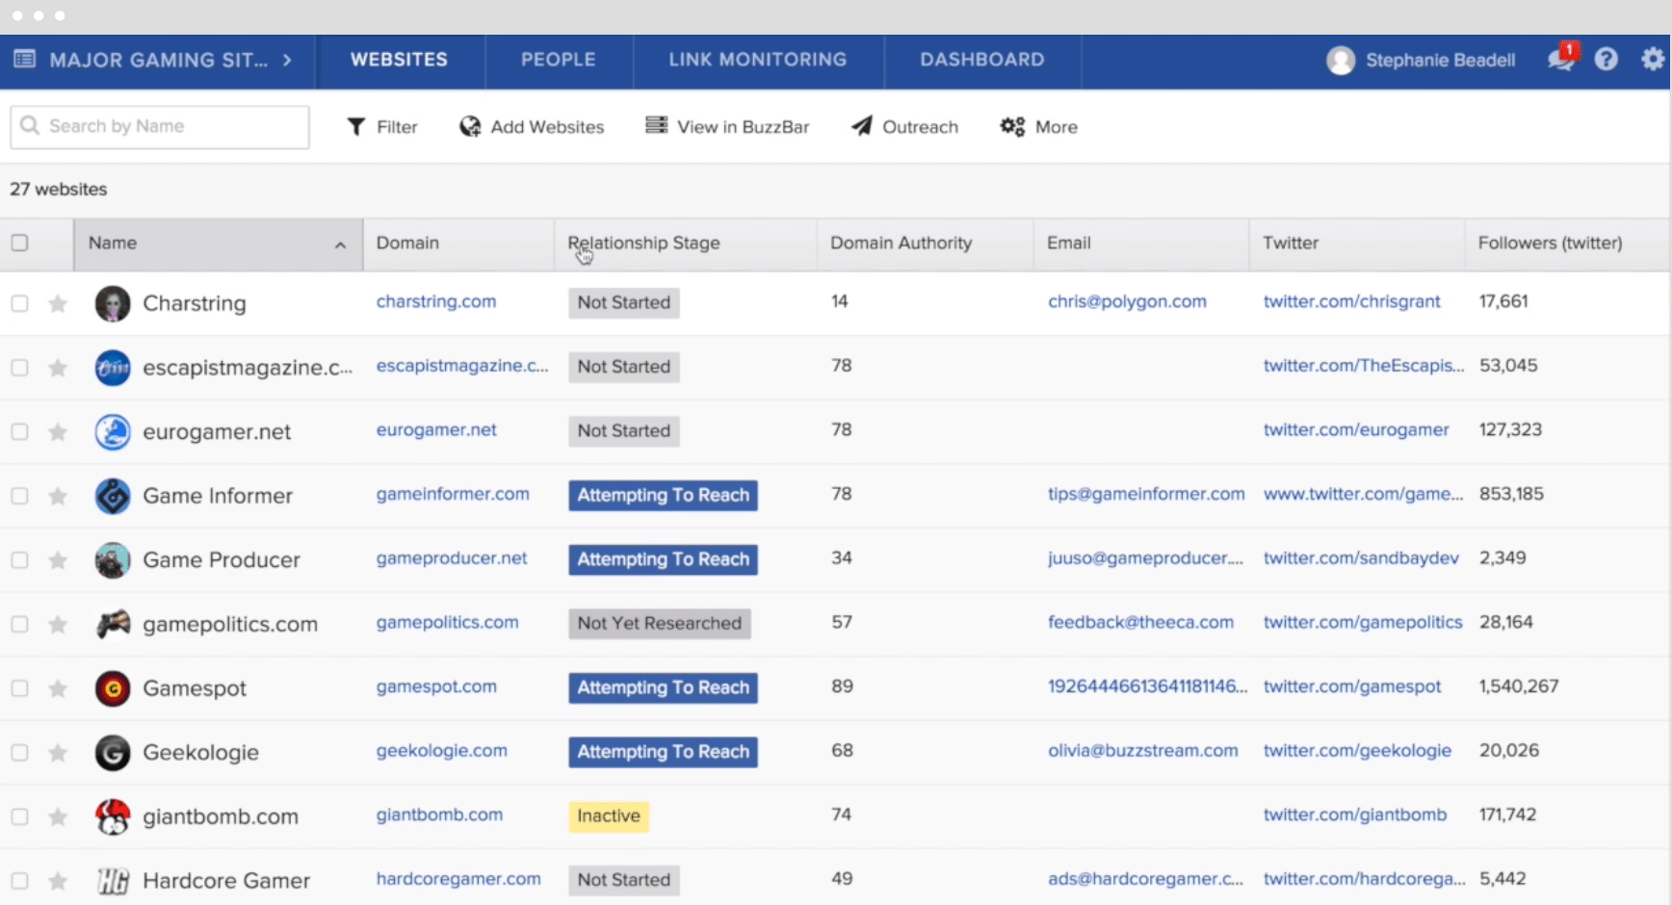
Task: Click the Gamespot logo thumbnail
Action: [x=113, y=688]
